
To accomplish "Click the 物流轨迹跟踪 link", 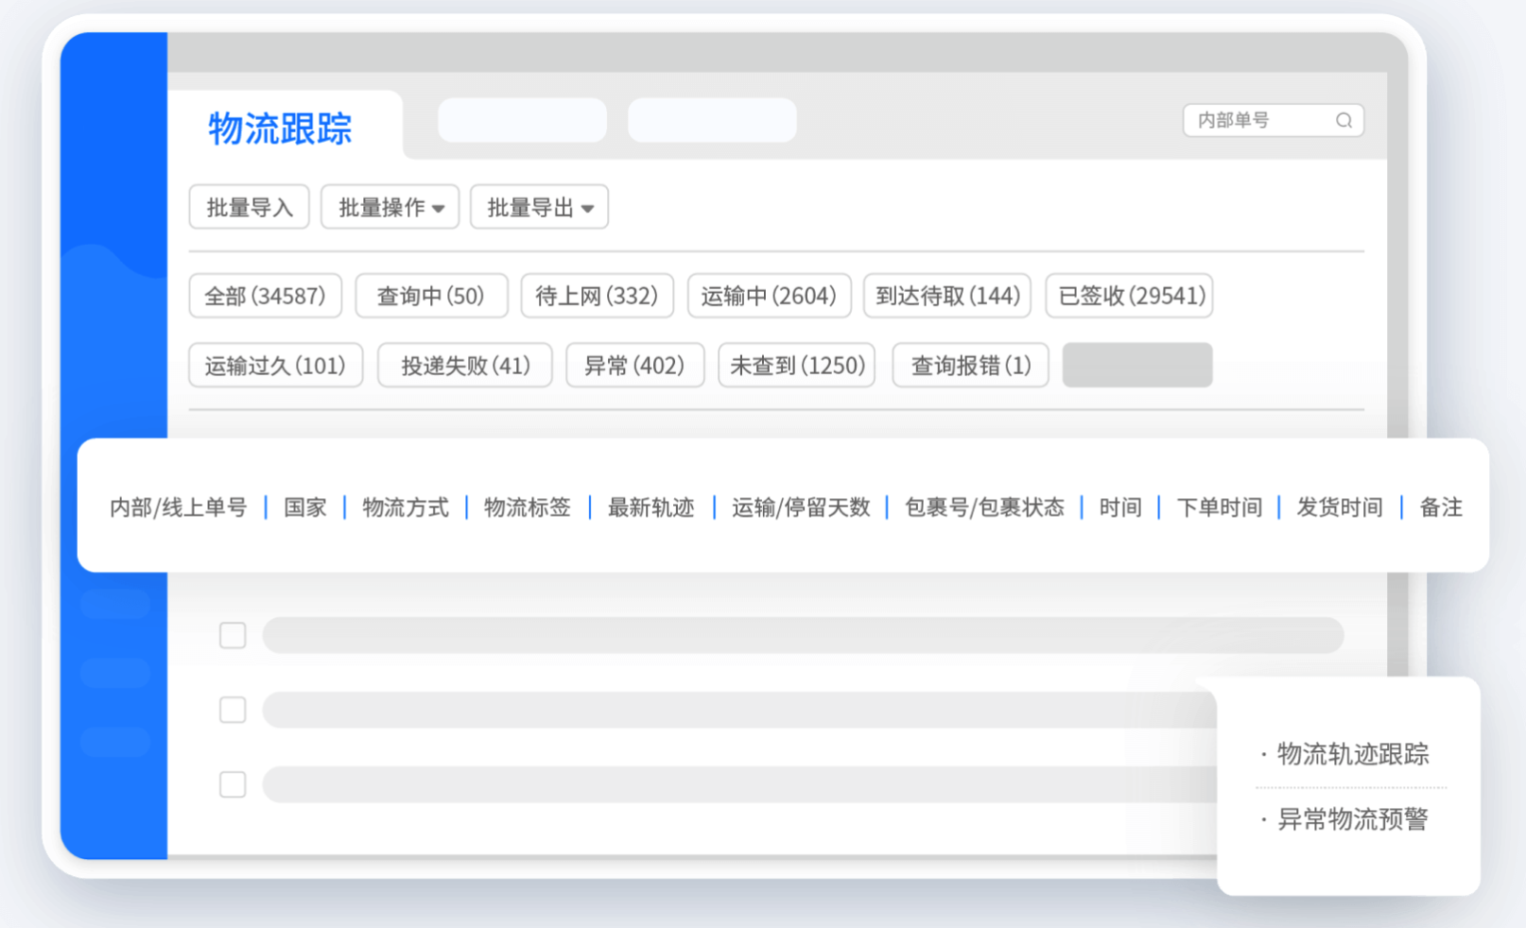I will coord(1352,754).
